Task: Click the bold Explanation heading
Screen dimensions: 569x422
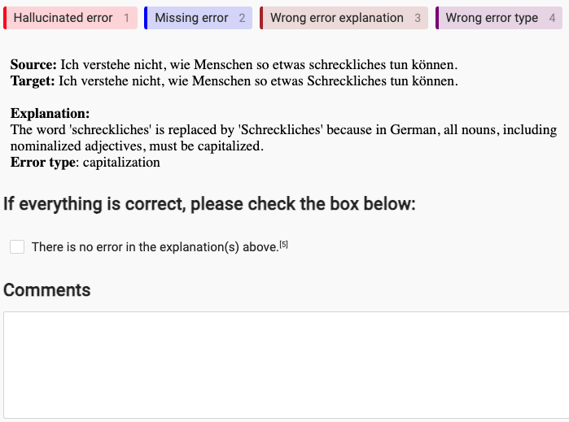Action: click(50, 114)
